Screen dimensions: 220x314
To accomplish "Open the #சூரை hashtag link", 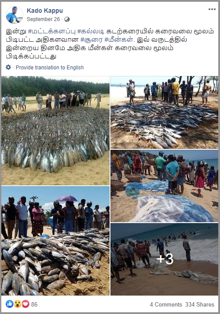I will point(92,40).
